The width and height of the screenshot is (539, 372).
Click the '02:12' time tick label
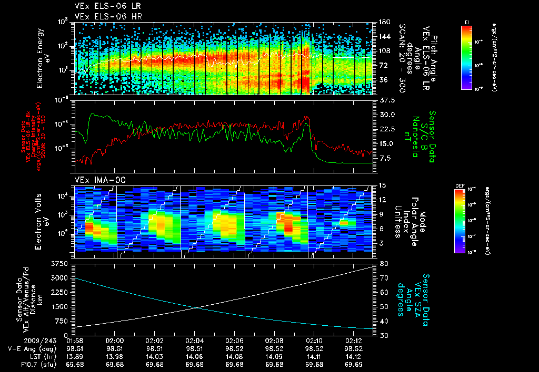tap(354, 341)
